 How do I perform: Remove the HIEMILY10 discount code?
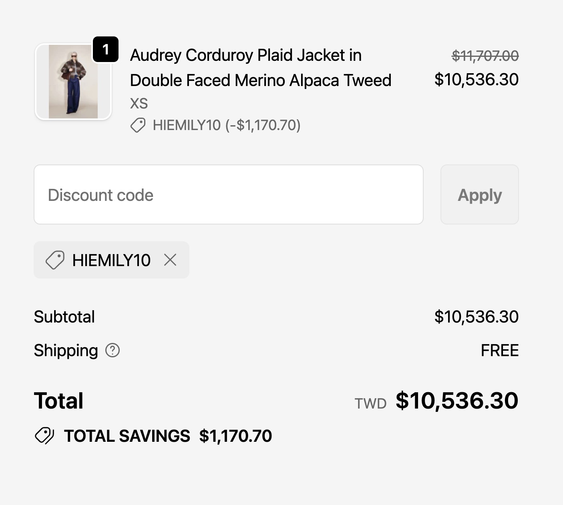170,260
